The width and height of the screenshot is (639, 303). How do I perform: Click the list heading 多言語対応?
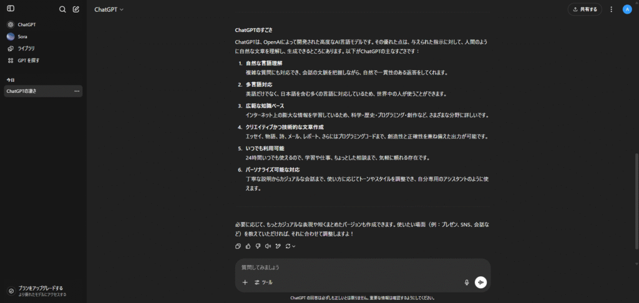tap(259, 84)
